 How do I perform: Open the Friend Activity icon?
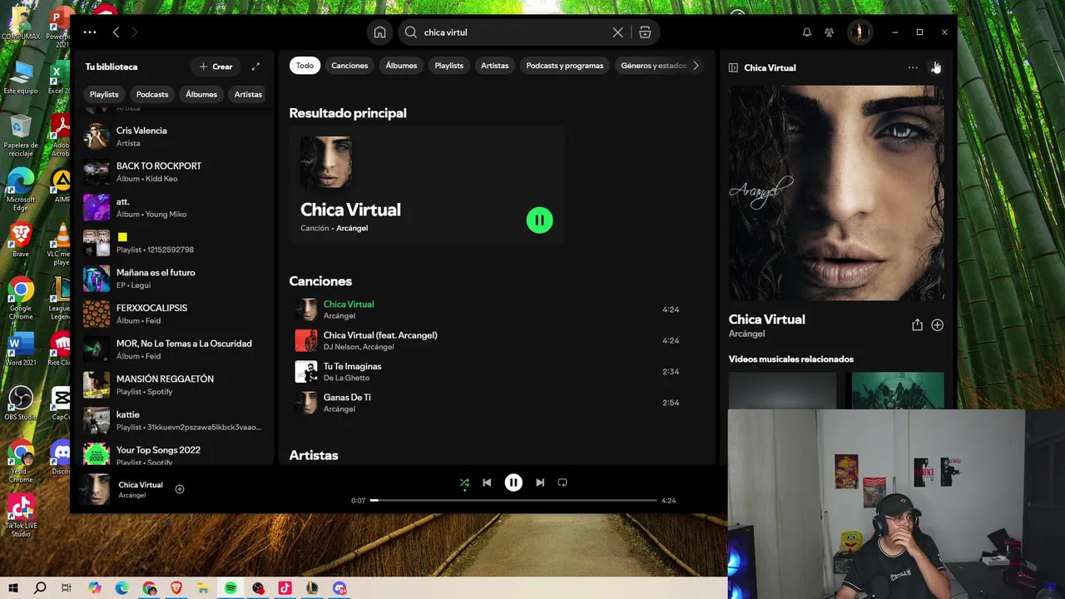click(x=830, y=32)
